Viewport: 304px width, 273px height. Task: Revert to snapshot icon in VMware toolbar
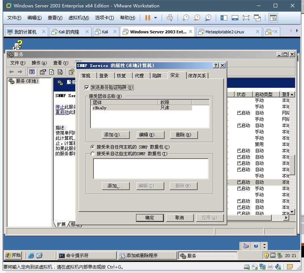click(x=197, y=18)
